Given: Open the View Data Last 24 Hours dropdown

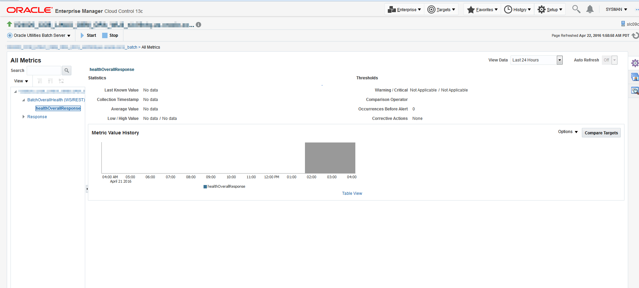Looking at the screenshot, I should [536, 60].
